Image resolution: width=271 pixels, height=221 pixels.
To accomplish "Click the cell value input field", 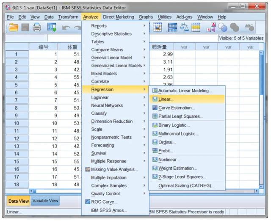I will [133, 38].
